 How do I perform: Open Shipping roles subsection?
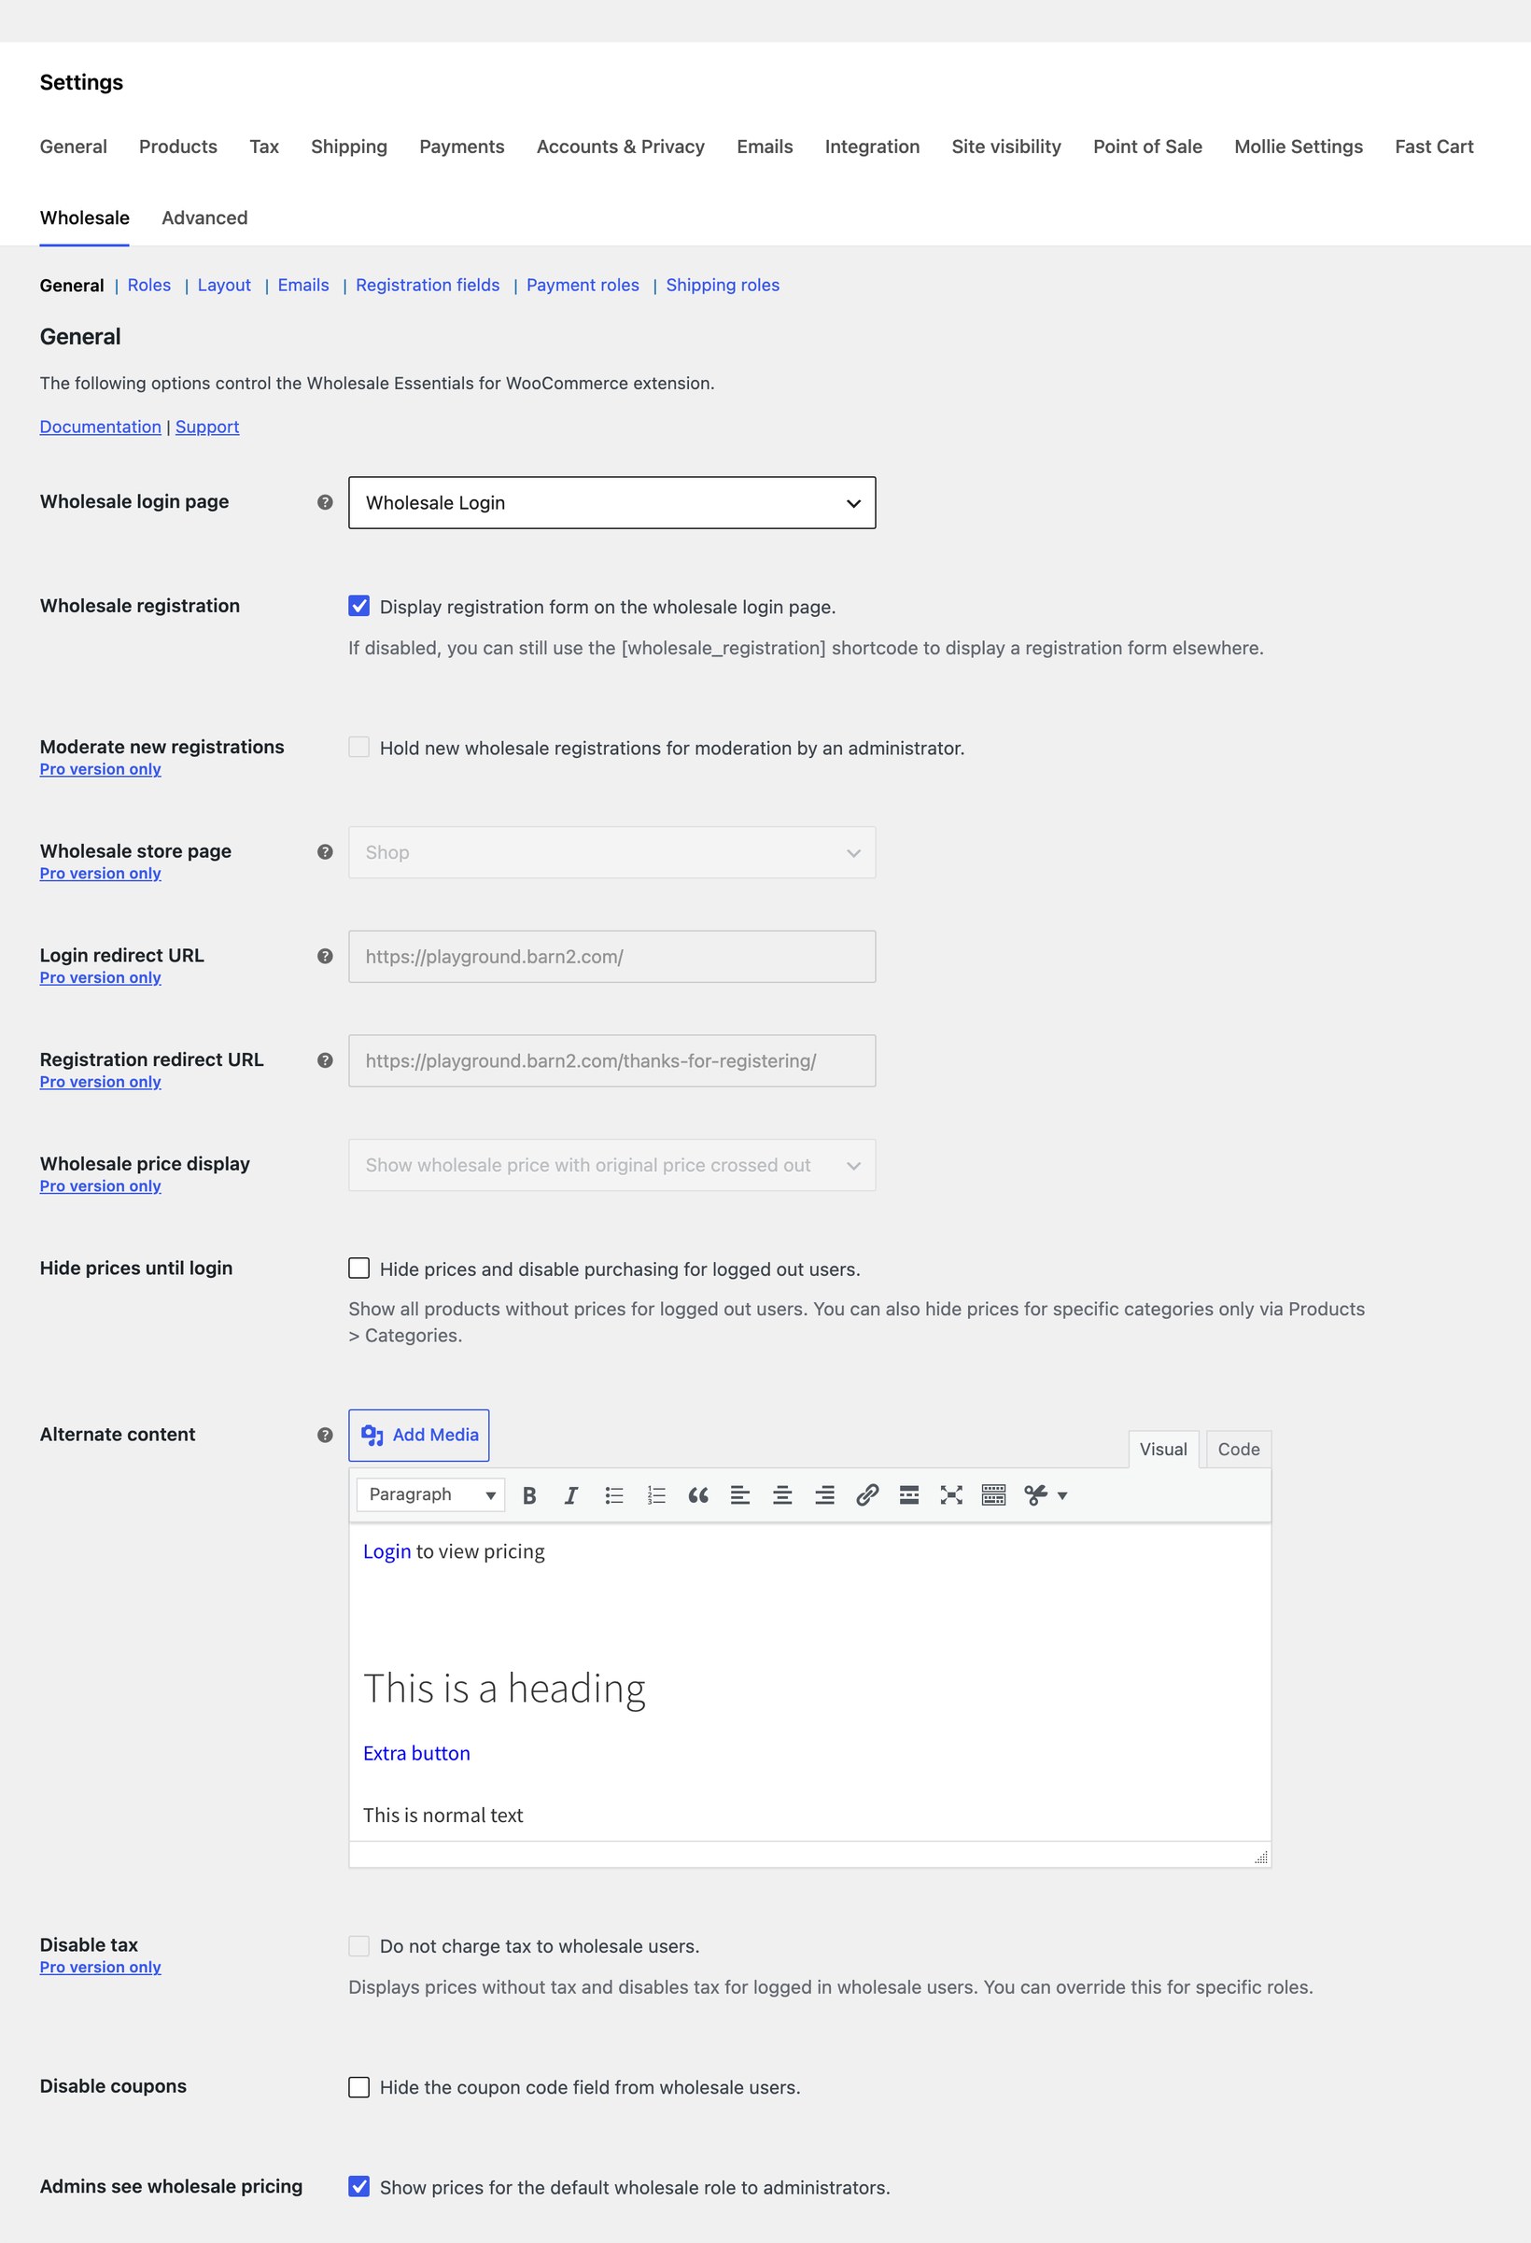pyautogui.click(x=722, y=285)
